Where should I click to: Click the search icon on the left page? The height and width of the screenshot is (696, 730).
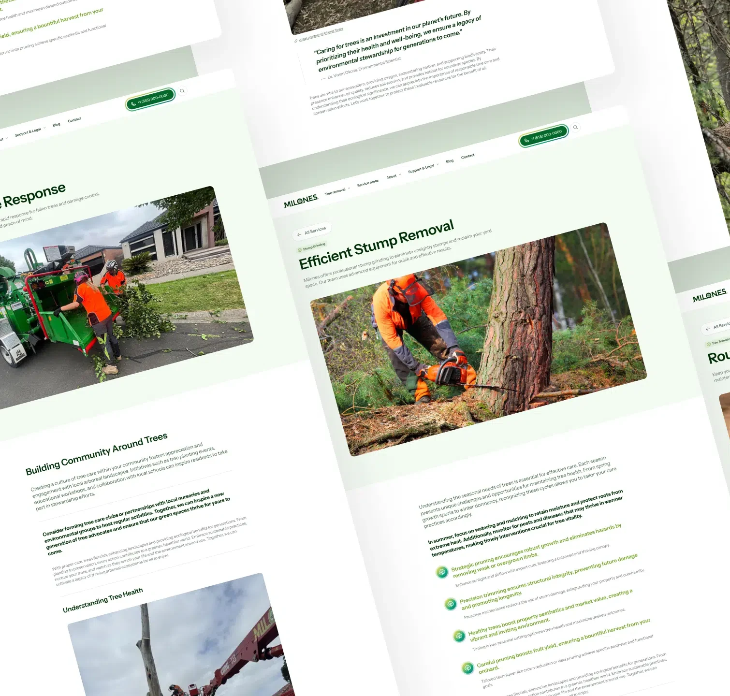(x=182, y=91)
